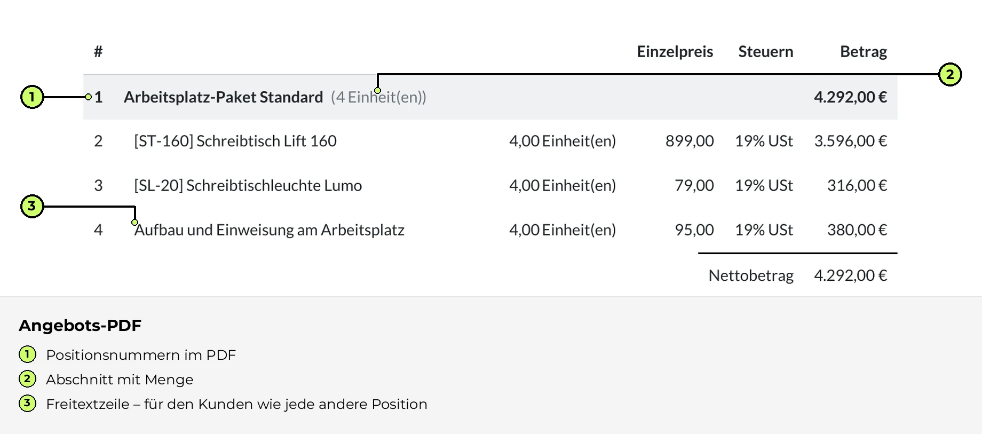Click annotation marker 2 at top right

click(x=950, y=74)
